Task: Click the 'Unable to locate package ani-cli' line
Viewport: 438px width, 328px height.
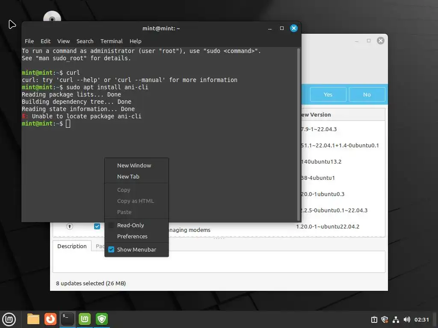Action: tap(86, 116)
